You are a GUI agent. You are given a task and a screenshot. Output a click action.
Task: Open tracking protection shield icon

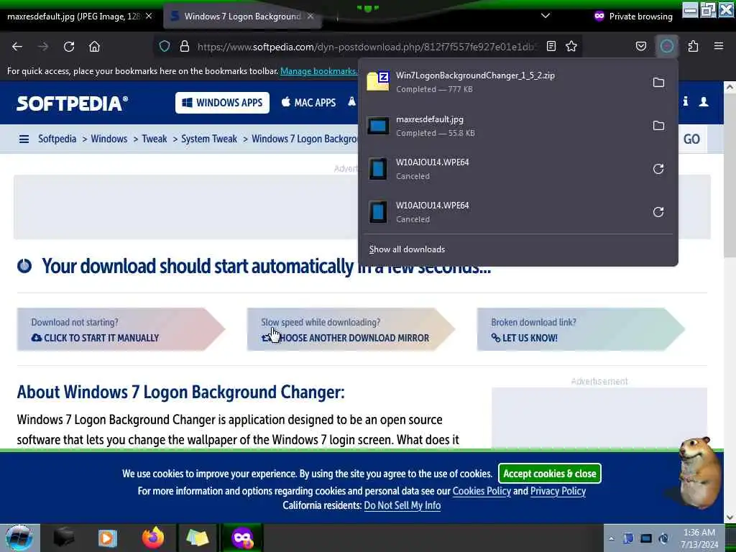tap(165, 46)
